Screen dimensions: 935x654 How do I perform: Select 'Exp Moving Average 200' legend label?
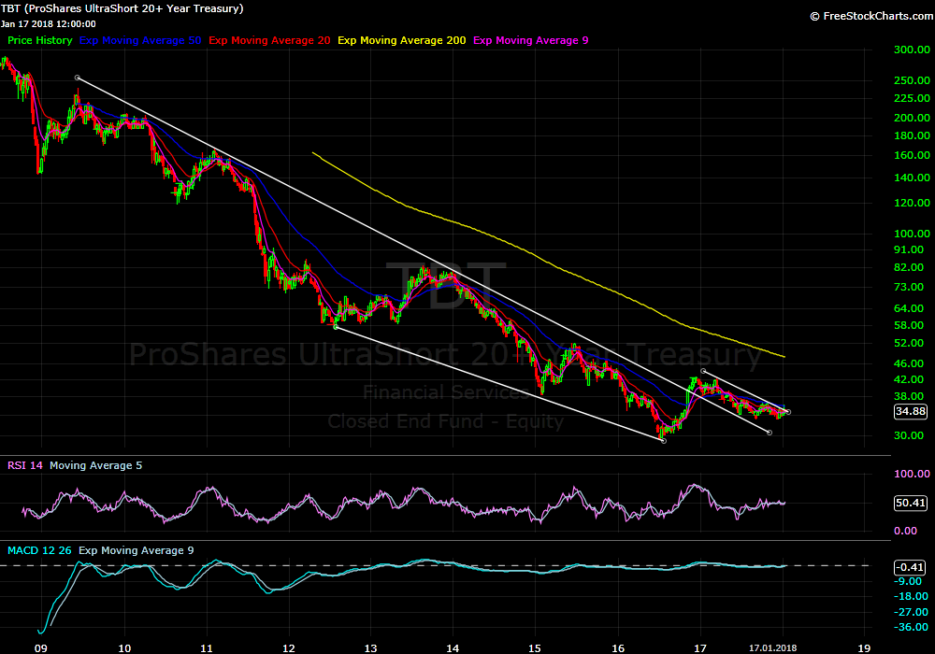[x=402, y=40]
